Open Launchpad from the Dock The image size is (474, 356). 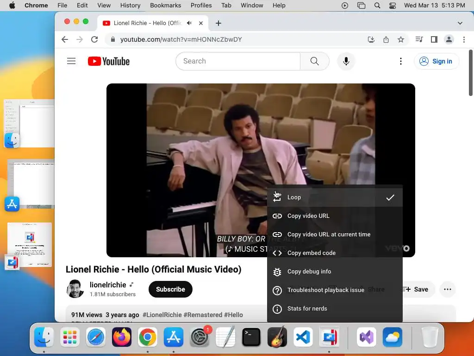[70, 337]
